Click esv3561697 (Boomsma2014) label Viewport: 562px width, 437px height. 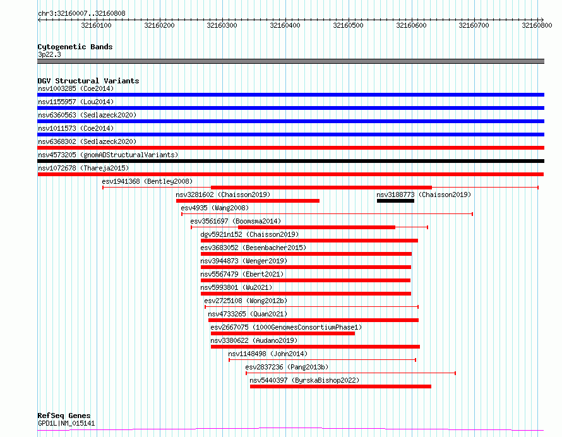[x=236, y=221]
